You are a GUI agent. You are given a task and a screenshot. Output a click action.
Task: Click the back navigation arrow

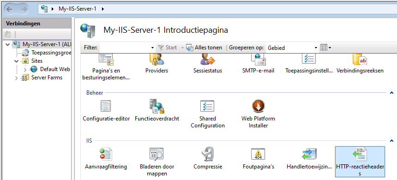tap(10, 9)
